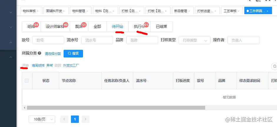Click the left arrow of the horizontal scrollbar
Viewport: 277px width, 127px height.
pos(24,108)
